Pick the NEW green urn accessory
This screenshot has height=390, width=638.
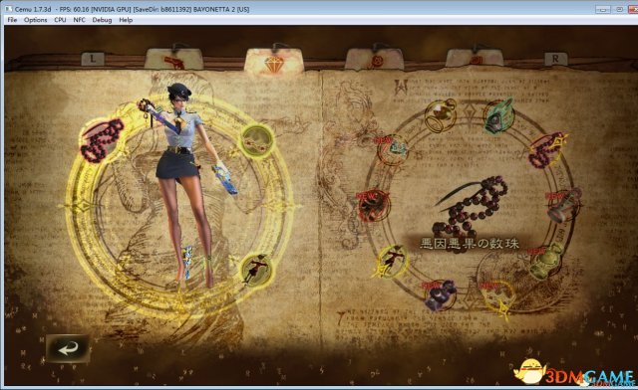545,262
